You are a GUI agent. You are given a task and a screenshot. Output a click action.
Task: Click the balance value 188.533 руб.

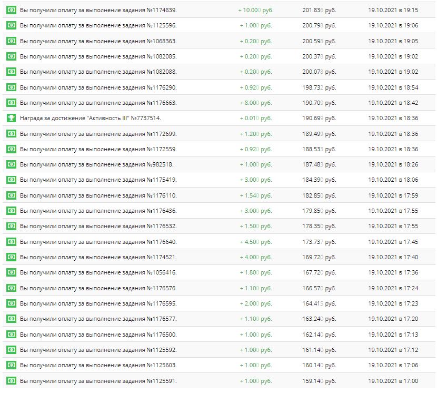click(320, 149)
